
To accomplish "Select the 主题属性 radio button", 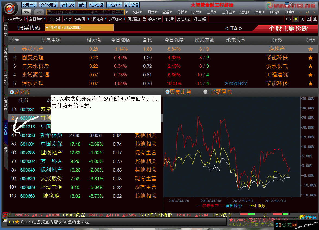I will (206, 92).
